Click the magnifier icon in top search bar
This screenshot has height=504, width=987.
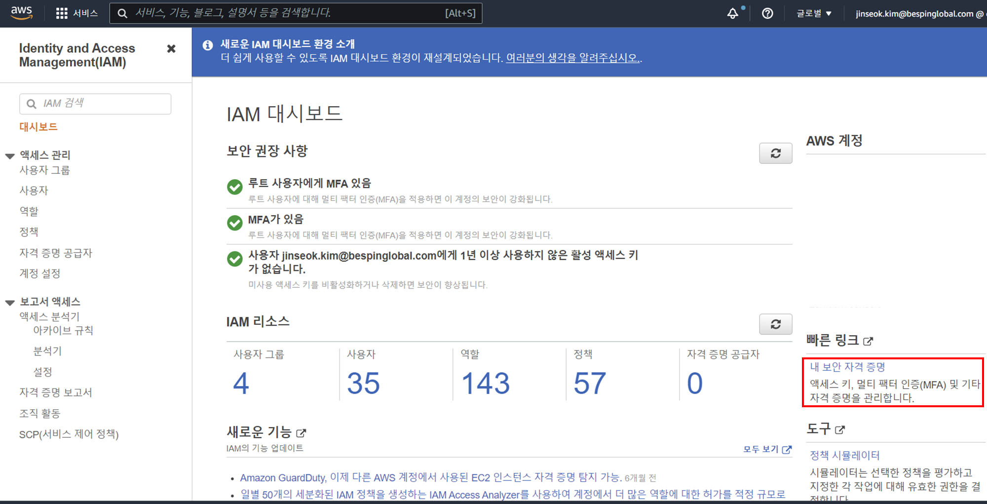tap(122, 13)
